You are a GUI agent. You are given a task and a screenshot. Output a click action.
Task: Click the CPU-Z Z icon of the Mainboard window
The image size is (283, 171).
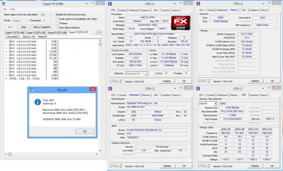click(110, 88)
